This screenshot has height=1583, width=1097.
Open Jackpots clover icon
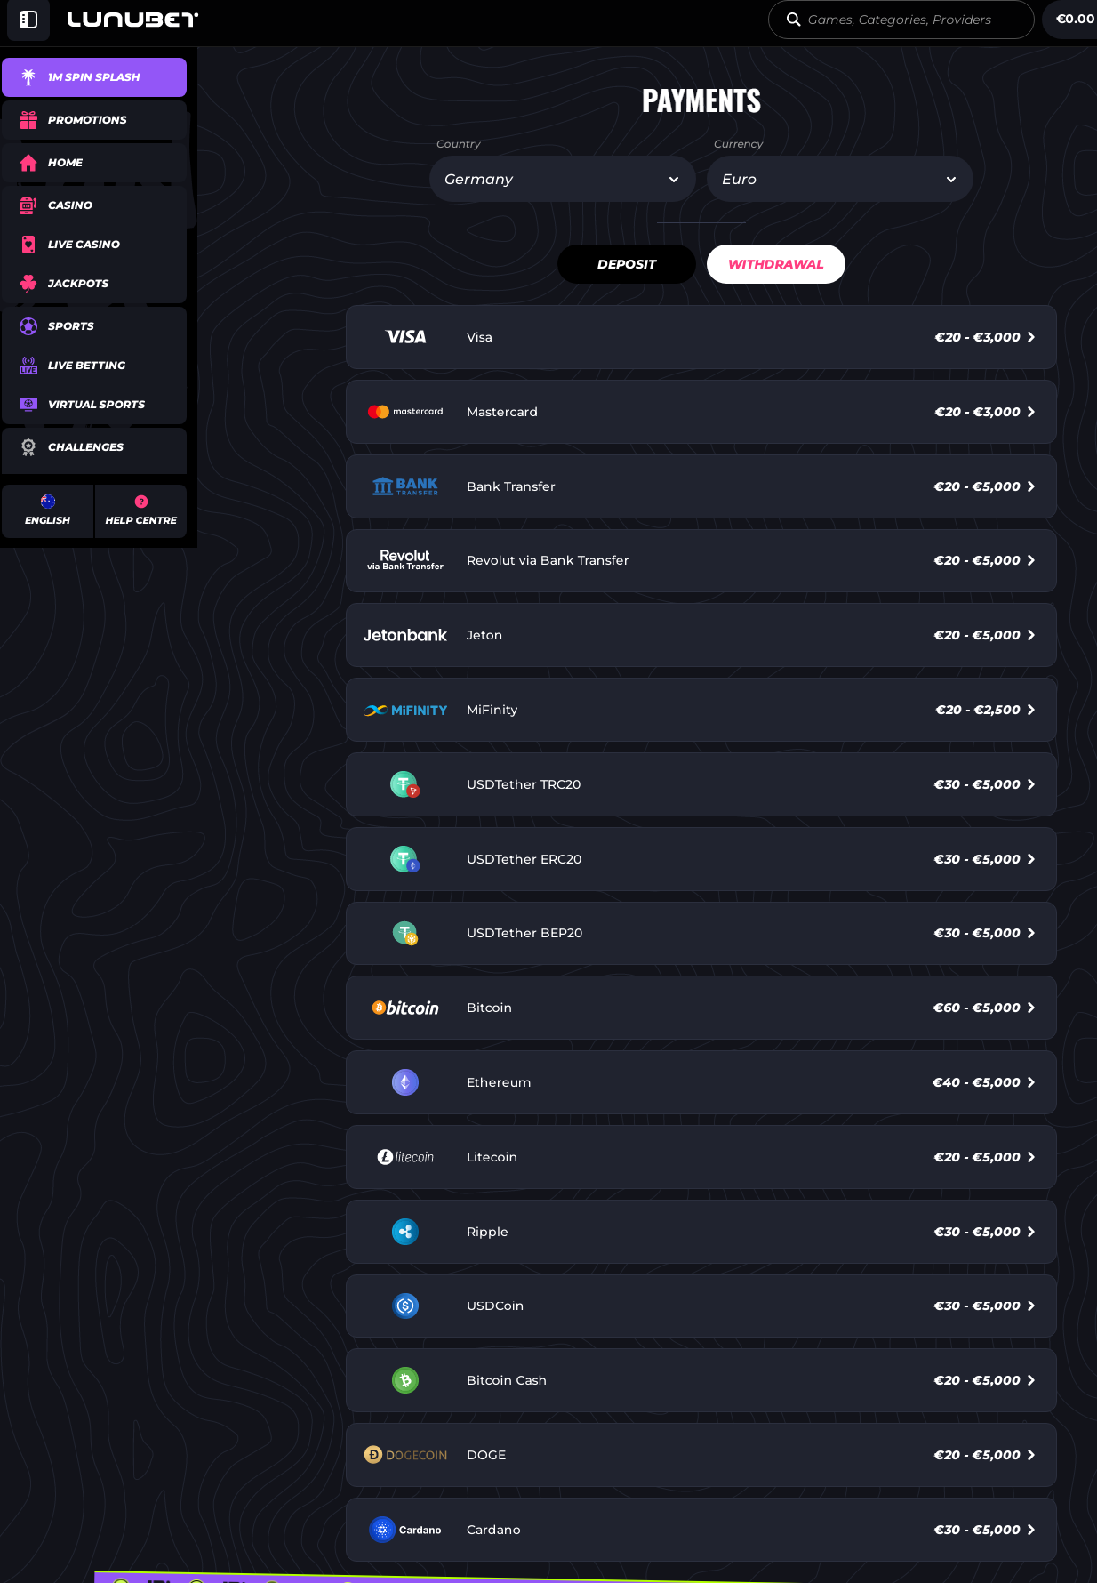pyautogui.click(x=28, y=284)
